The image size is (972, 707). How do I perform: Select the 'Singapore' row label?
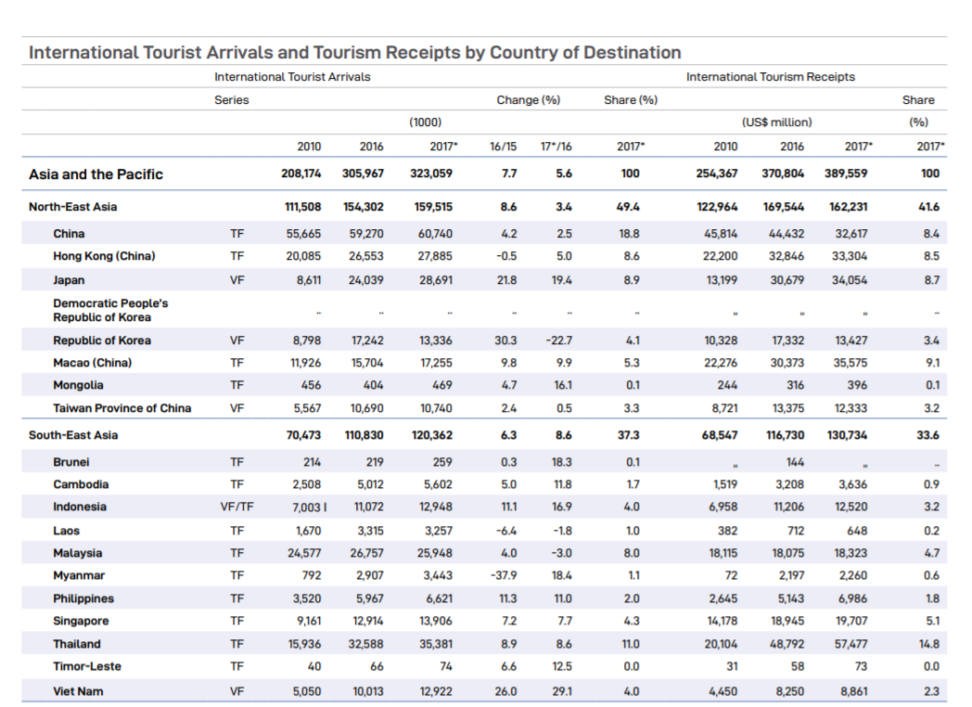(82, 621)
